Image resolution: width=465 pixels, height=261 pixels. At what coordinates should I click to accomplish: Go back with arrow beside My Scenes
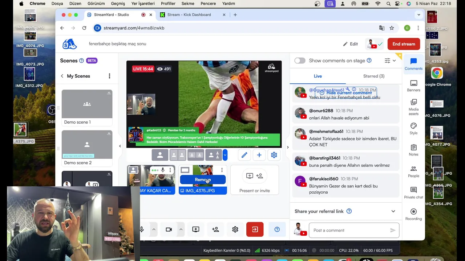[62, 76]
